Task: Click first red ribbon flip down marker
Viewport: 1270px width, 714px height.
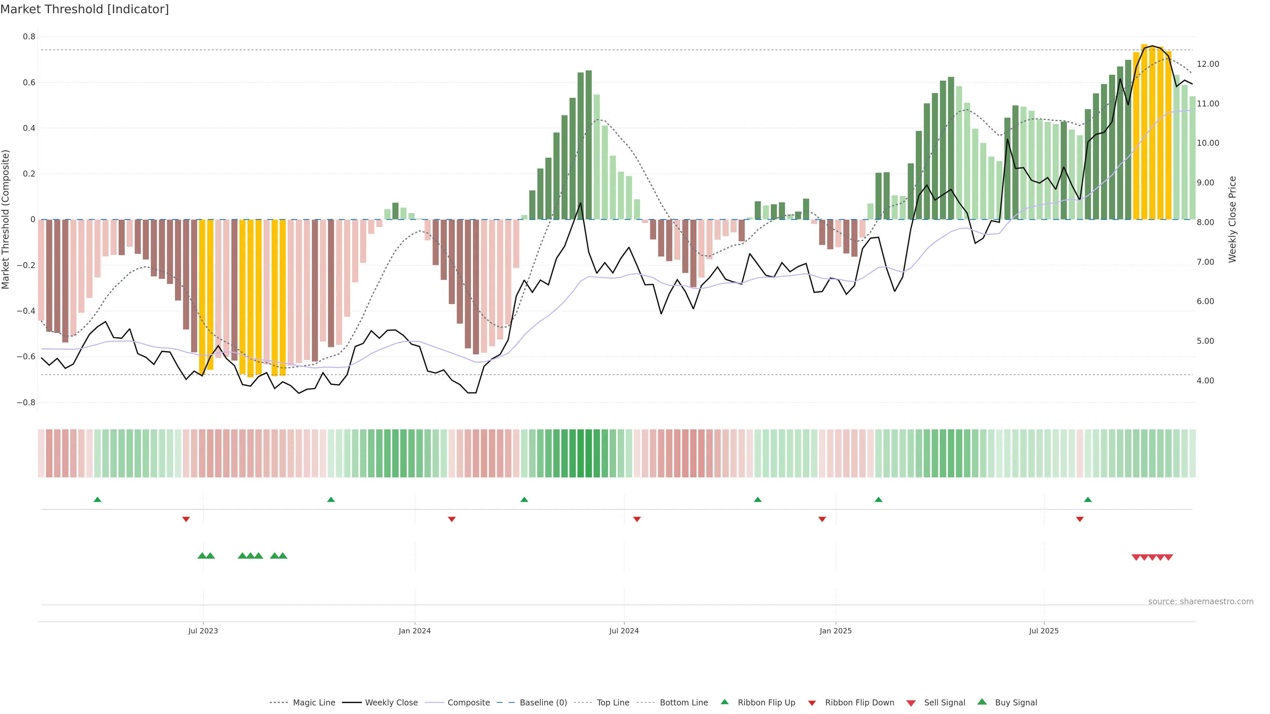Action: 186,519
